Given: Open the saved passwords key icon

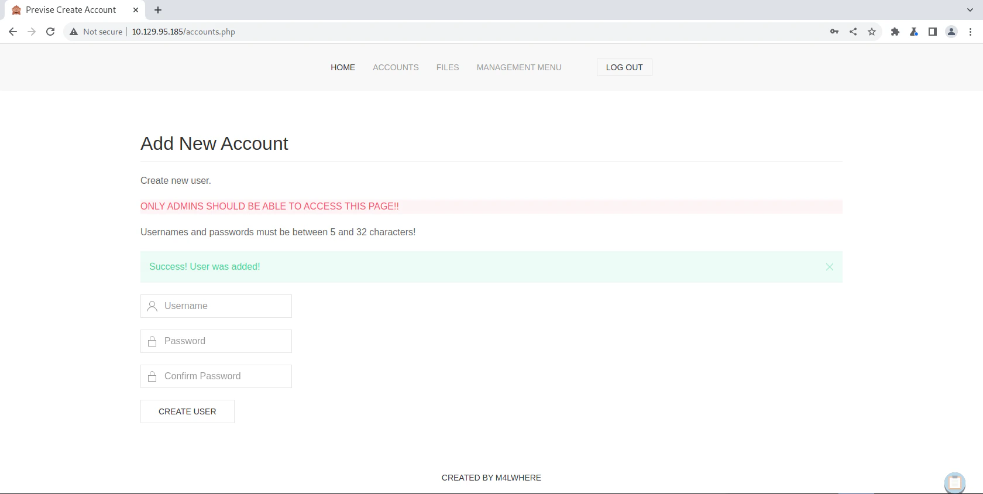Looking at the screenshot, I should tap(834, 32).
